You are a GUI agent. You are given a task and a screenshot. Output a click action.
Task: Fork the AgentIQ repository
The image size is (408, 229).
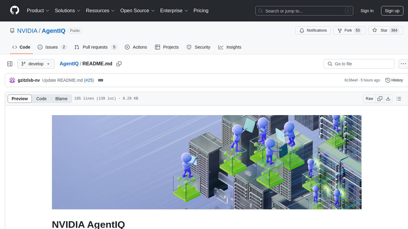click(349, 30)
